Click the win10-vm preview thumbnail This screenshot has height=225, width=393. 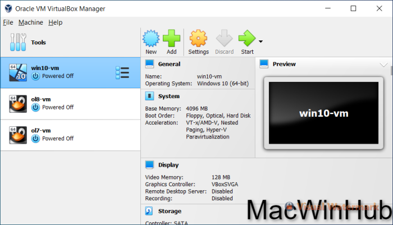click(x=323, y=113)
